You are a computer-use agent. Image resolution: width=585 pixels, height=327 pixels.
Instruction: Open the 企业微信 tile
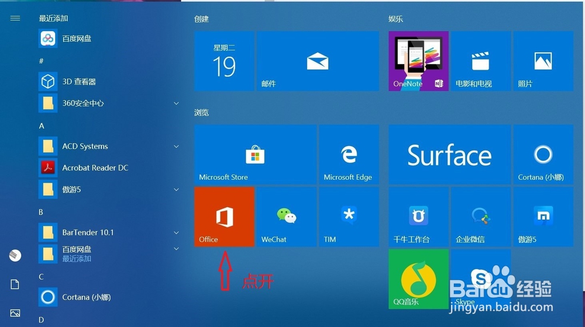point(481,217)
